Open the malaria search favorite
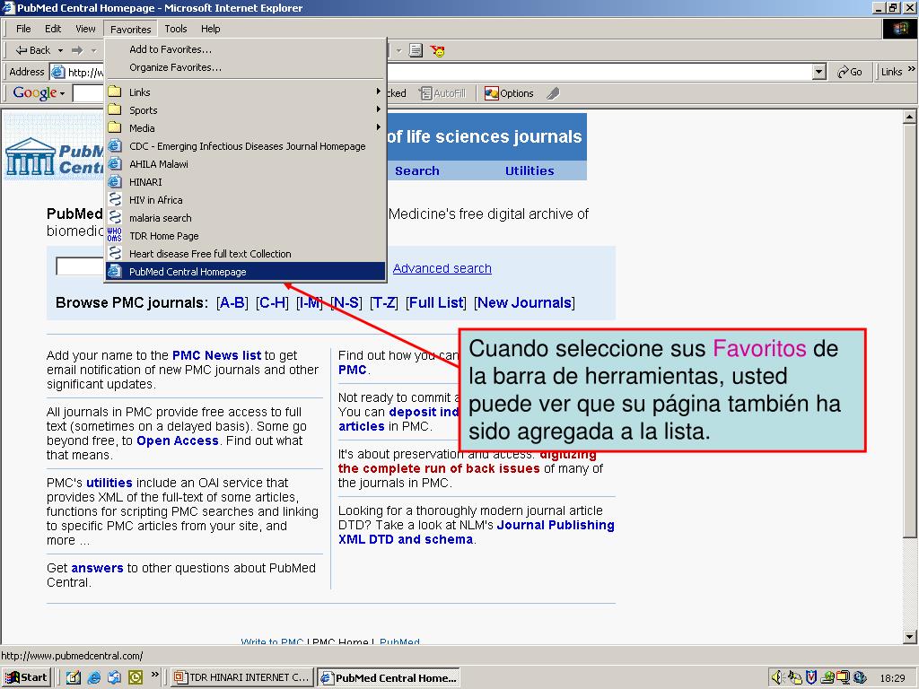This screenshot has width=919, height=689. [246, 218]
